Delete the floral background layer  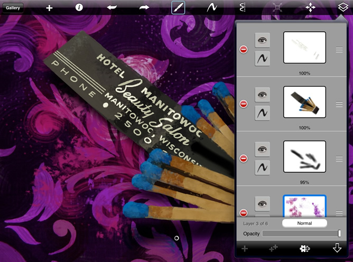(x=244, y=213)
